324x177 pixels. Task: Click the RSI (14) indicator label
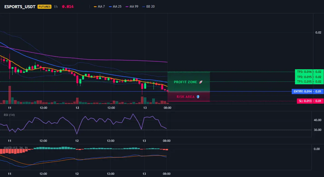(9, 115)
